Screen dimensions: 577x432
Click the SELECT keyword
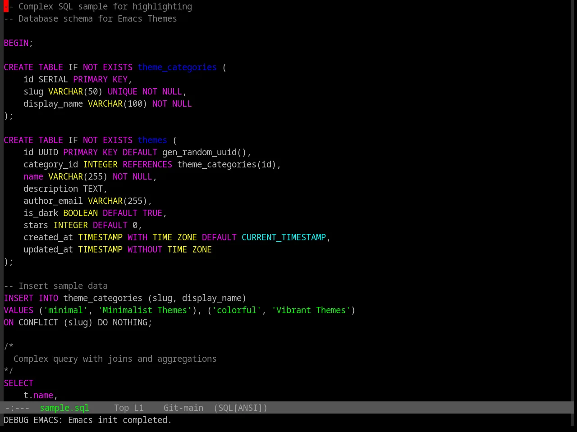(18, 383)
